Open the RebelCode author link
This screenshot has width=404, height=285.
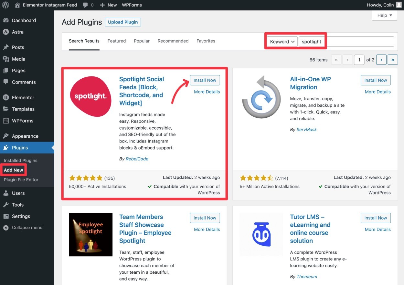[137, 159]
